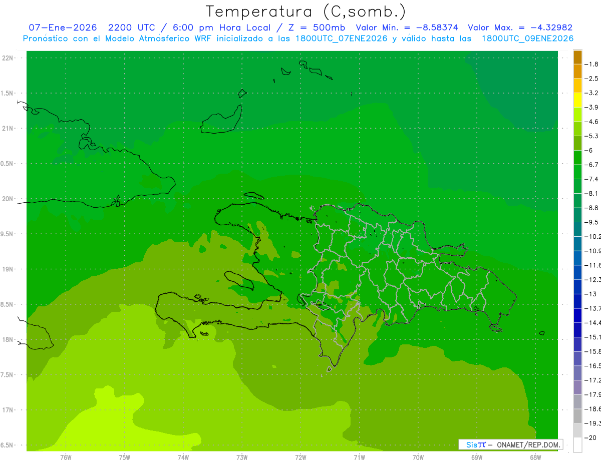Pick the lime swatch between -3.9 and -4.6

pos(577,115)
